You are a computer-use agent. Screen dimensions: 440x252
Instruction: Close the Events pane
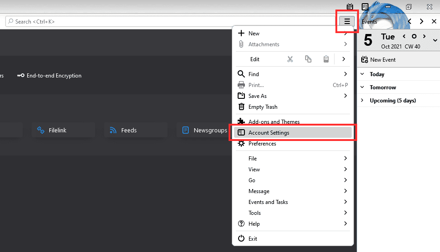[434, 21]
